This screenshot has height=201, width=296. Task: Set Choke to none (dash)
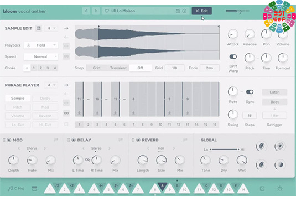(x=27, y=68)
